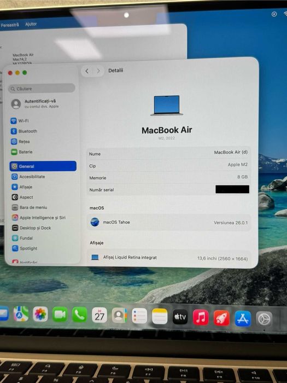Open Afișaje display settings in sidebar
Screen dimensions: 287x383
pos(22,187)
